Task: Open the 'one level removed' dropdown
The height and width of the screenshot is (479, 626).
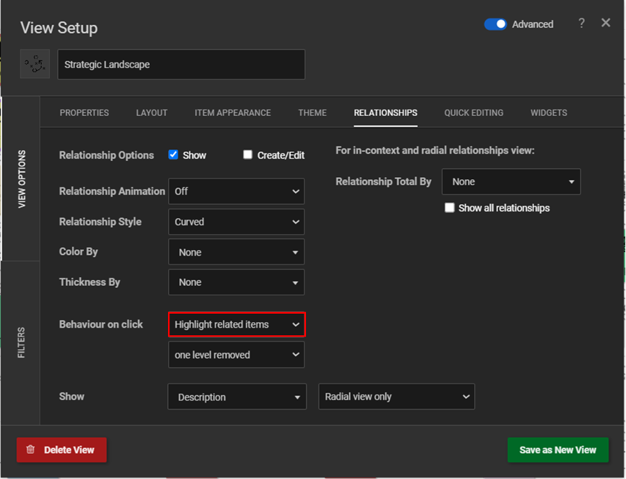Action: coord(237,355)
